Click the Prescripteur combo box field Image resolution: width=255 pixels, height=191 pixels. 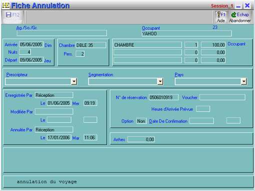(x=41, y=81)
